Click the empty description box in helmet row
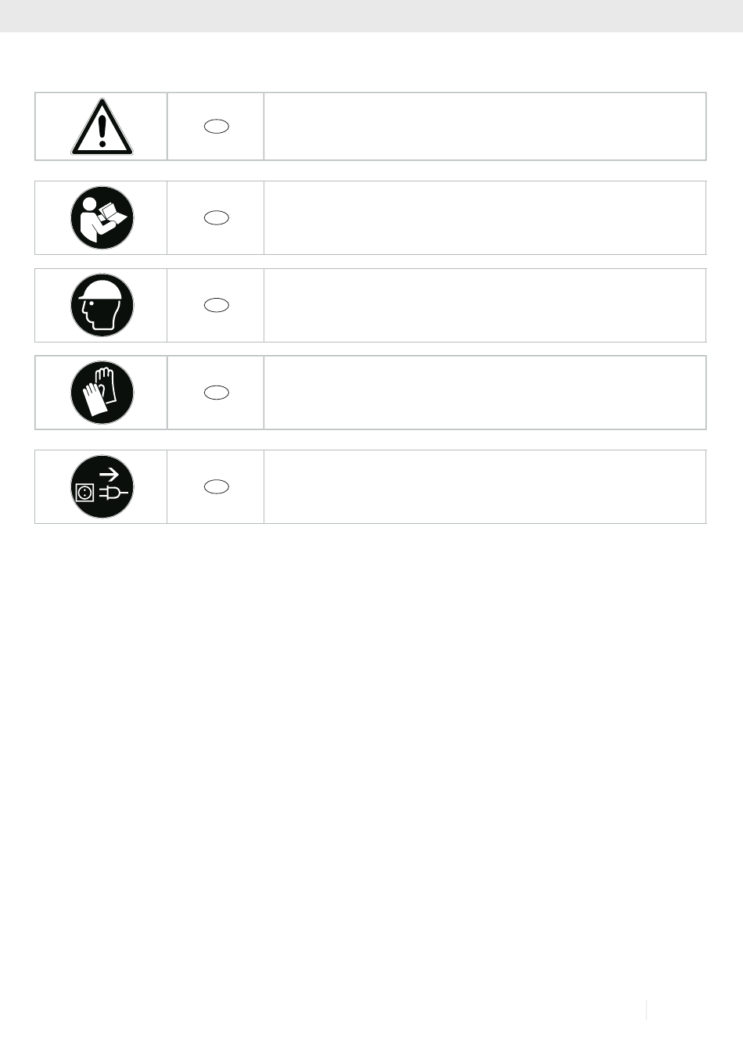 pos(485,305)
